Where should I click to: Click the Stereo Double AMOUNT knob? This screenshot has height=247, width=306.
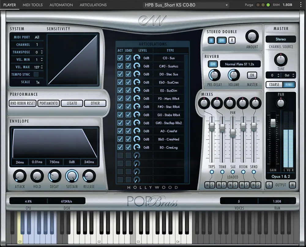[x=252, y=36]
